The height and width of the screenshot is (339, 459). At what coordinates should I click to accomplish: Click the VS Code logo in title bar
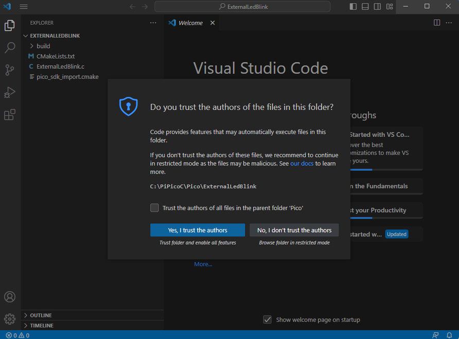click(x=7, y=7)
